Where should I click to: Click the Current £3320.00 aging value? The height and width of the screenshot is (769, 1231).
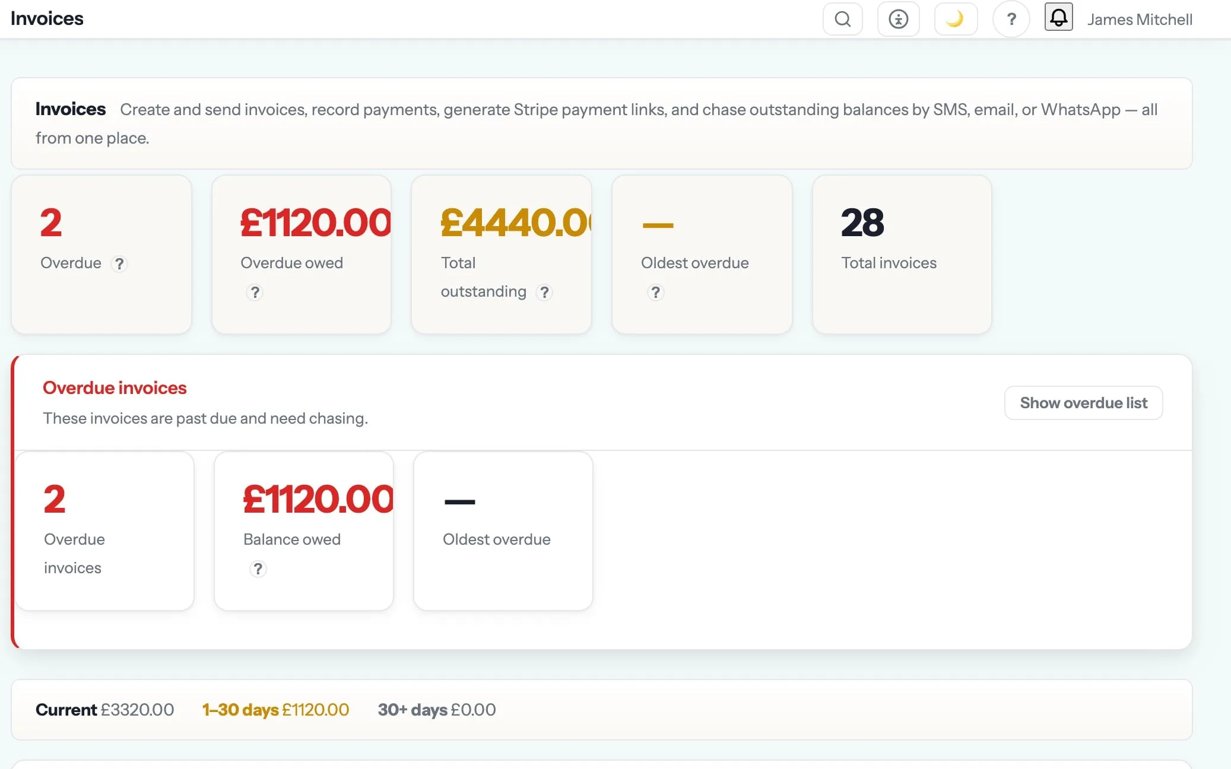[104, 710]
